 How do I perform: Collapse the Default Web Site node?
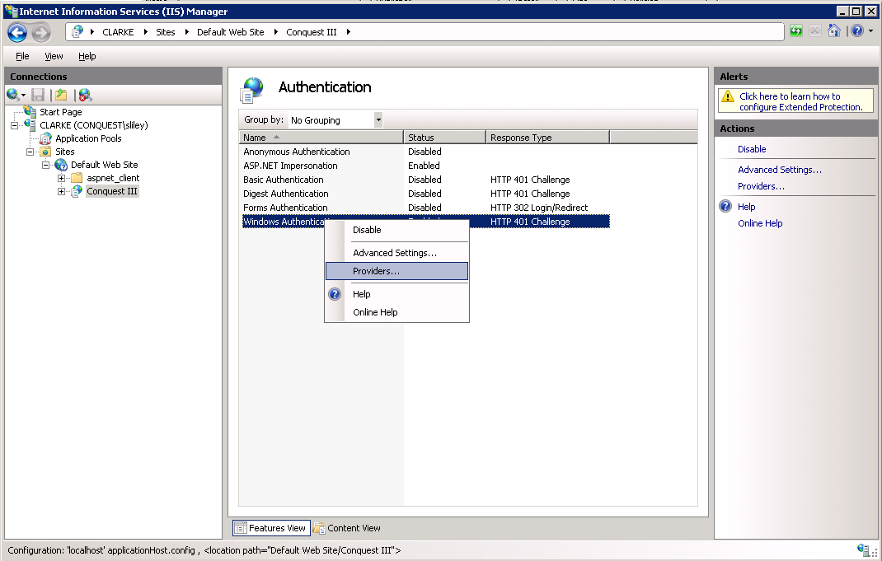(45, 165)
